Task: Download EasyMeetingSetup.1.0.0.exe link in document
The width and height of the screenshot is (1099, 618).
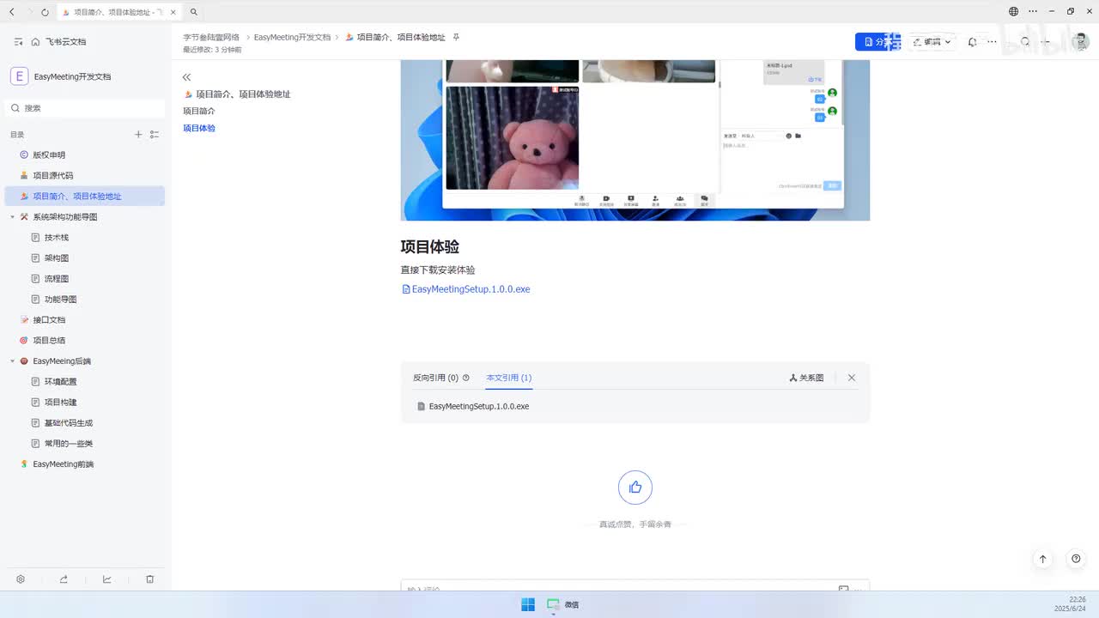Action: pos(466,289)
